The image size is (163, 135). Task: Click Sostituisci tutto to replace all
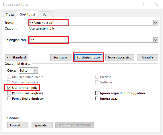tap(88, 57)
